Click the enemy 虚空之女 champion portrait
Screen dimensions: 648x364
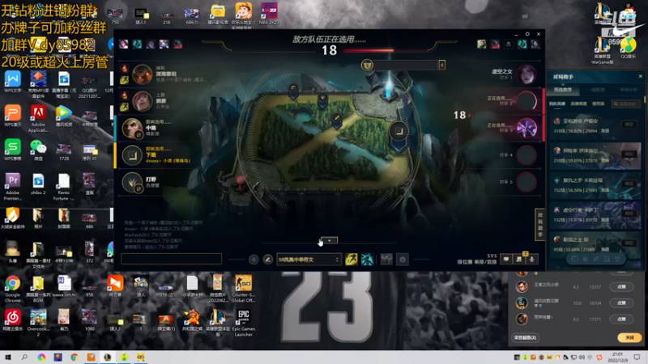tap(526, 74)
